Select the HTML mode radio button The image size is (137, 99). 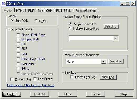tap(36, 21)
